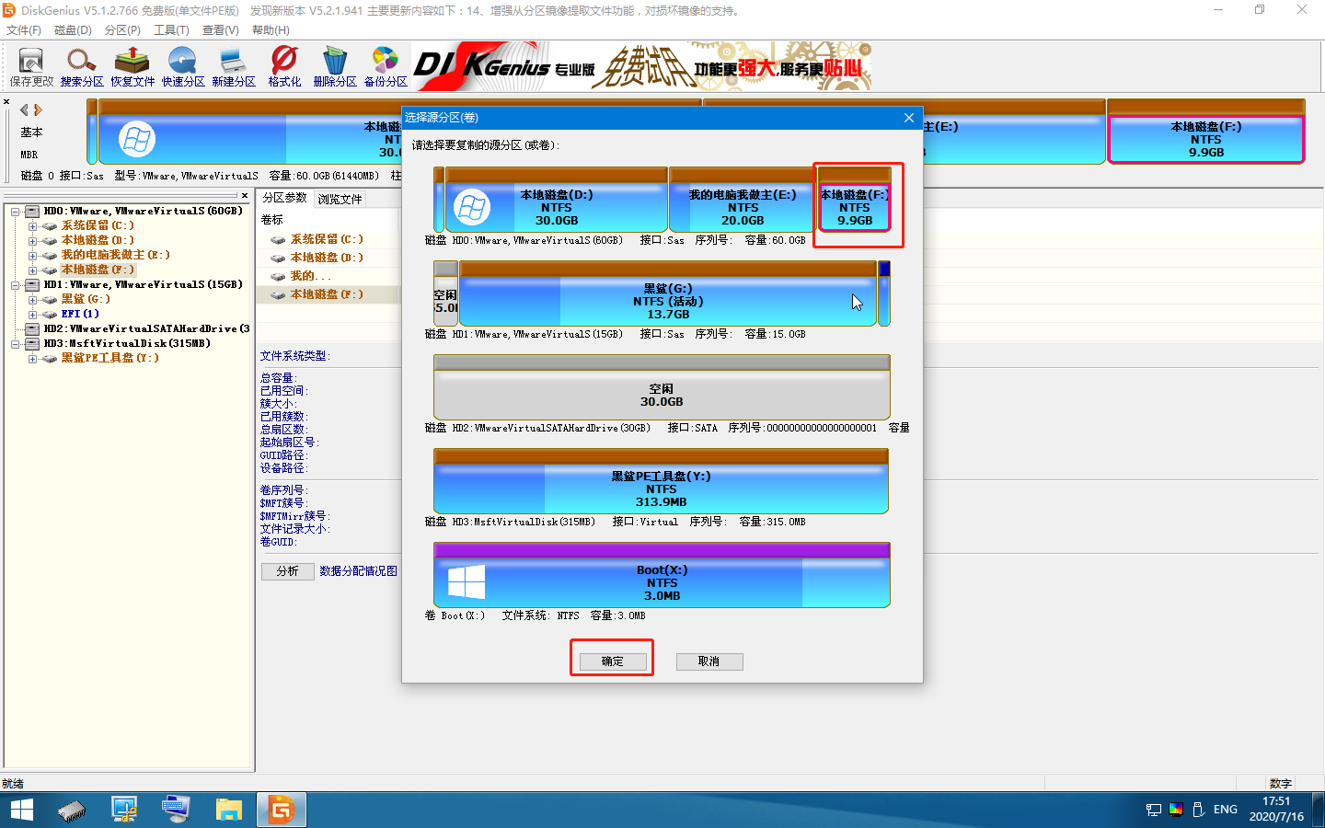The width and height of the screenshot is (1325, 828).
Task: Select 黑鲨PE工具盘(Y:) partition in the dialog
Action: [x=661, y=480]
